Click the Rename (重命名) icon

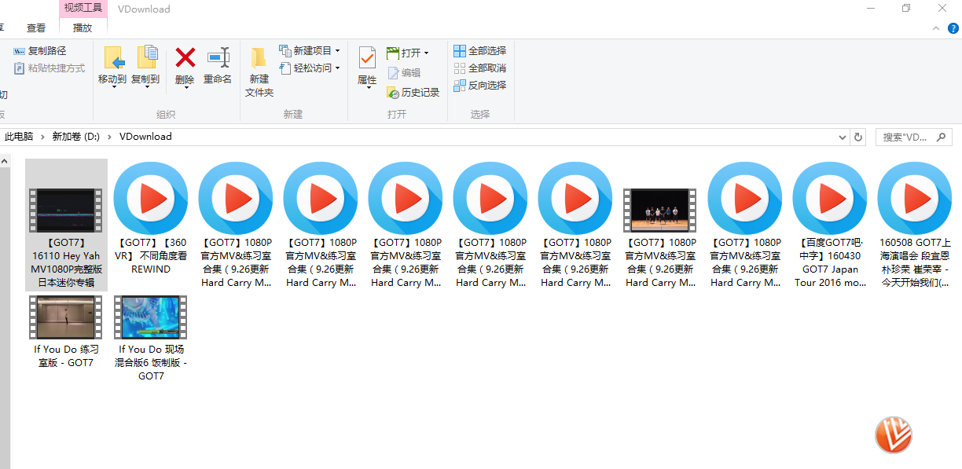pos(218,58)
